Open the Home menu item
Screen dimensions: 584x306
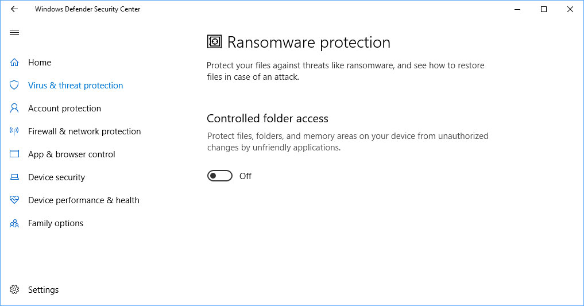tap(40, 63)
